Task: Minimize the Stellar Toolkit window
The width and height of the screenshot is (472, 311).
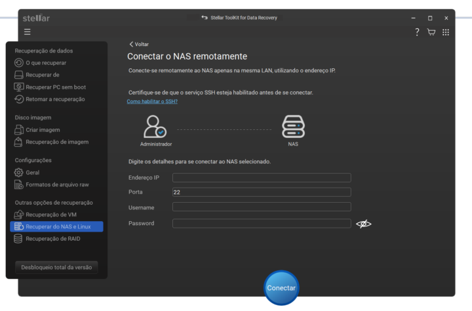Action: [x=413, y=18]
